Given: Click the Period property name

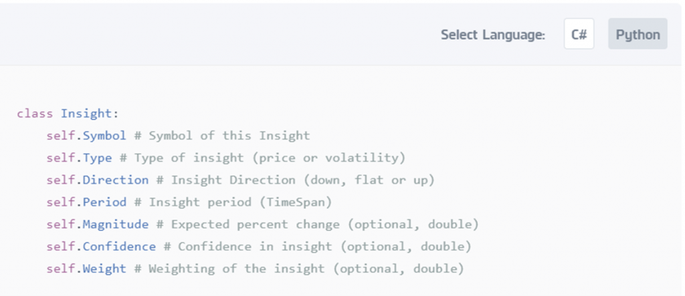Looking at the screenshot, I should tap(104, 202).
